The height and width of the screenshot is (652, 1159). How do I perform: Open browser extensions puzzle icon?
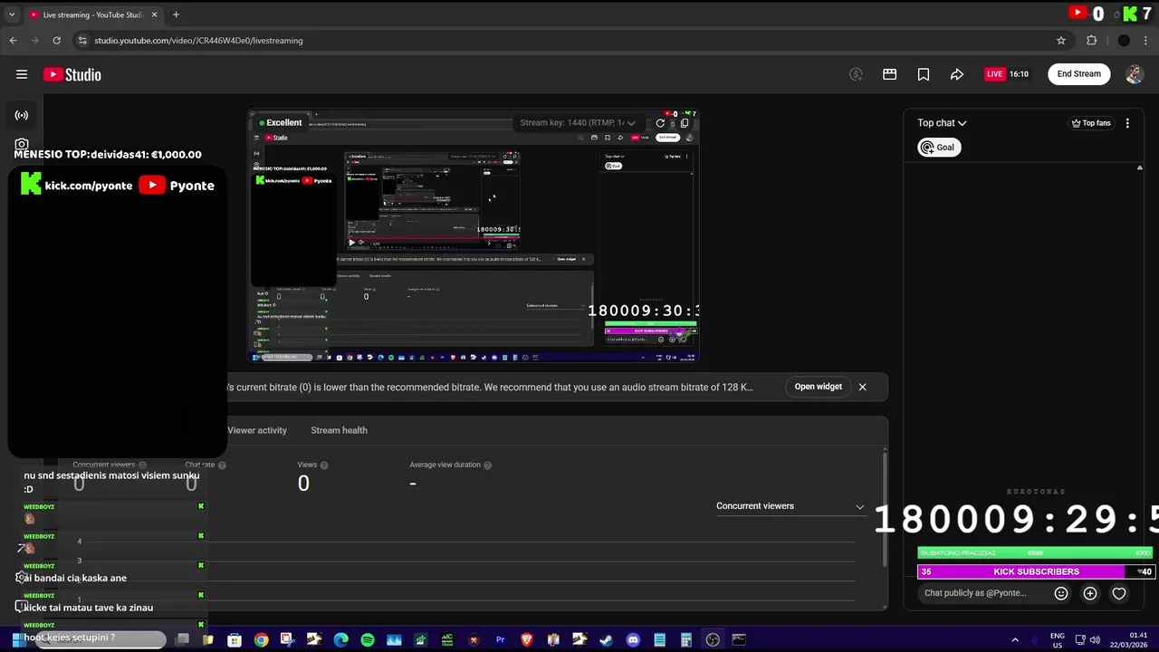tap(1092, 41)
